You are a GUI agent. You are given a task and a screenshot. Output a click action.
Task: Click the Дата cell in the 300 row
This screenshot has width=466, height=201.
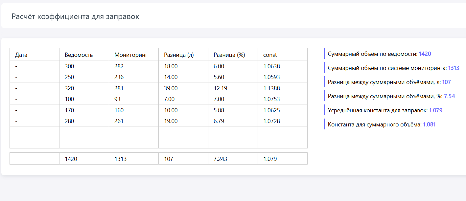click(35, 66)
